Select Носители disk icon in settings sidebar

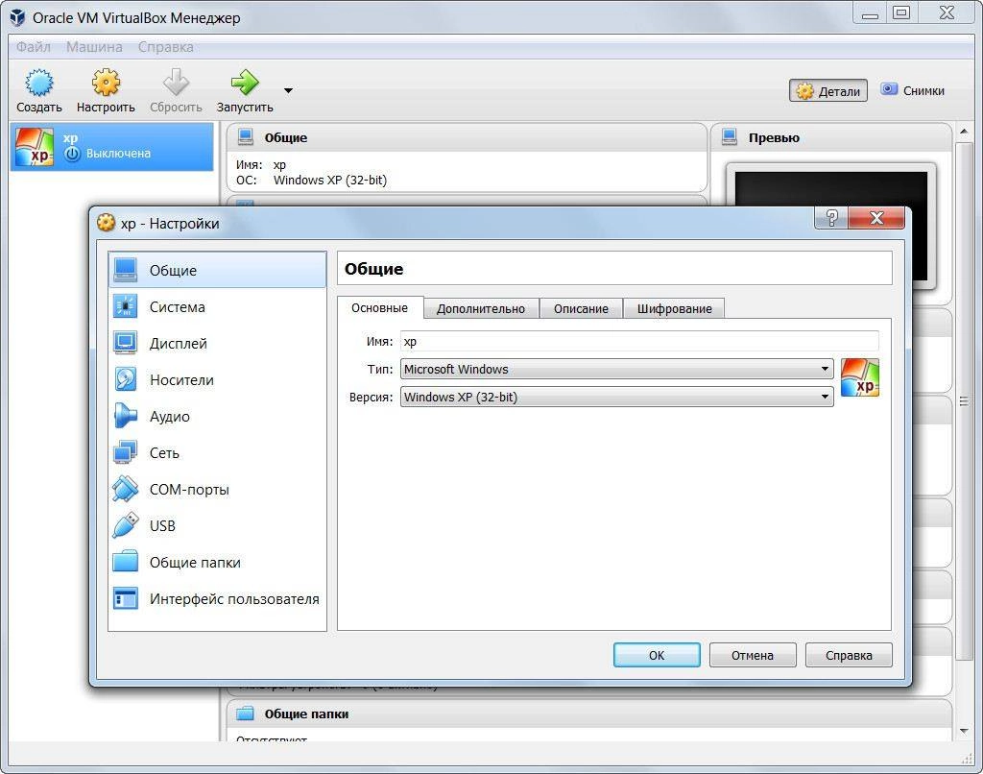(x=126, y=379)
